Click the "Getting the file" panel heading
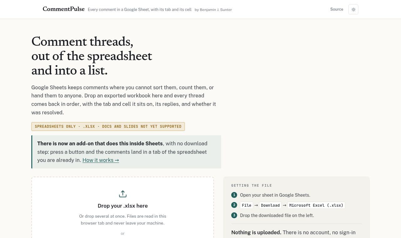 252,185
